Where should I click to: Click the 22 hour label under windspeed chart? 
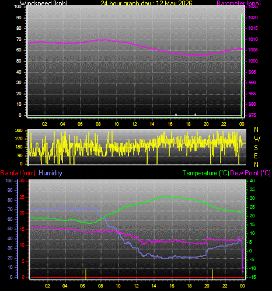click(x=224, y=124)
